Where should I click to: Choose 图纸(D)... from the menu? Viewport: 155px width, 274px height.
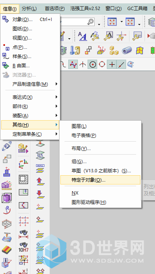pos(30,29)
